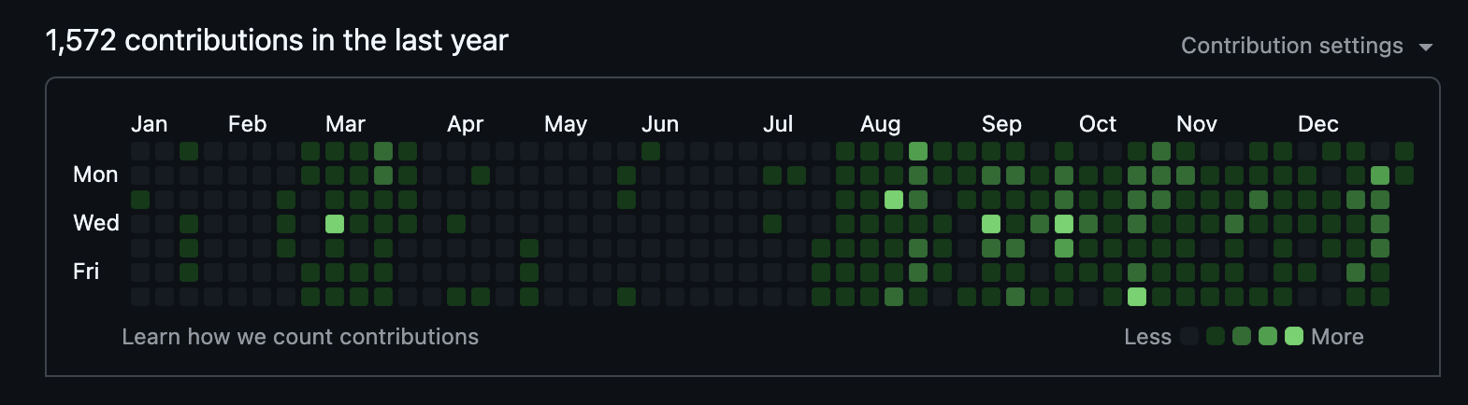Select the second-brightest green legend swatch
This screenshot has width=1468, height=405.
[1268, 336]
